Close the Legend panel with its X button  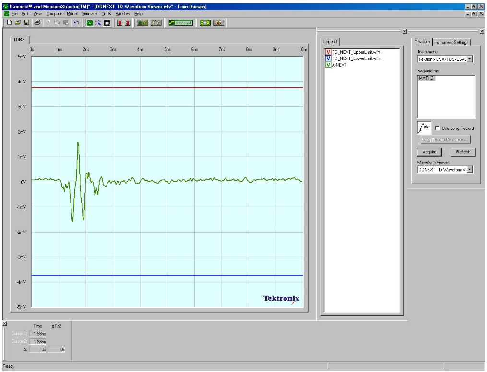tap(404, 31)
